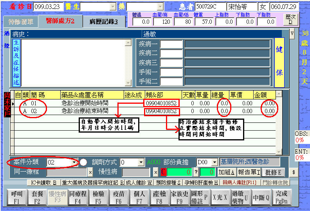
Task: Click the ? button next to green field
Action: (196, 172)
